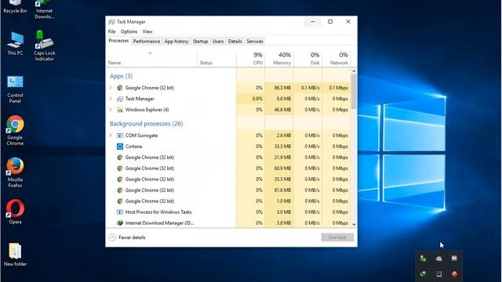Click the white square tray icon
The width and height of the screenshot is (502, 282).
tap(439, 274)
